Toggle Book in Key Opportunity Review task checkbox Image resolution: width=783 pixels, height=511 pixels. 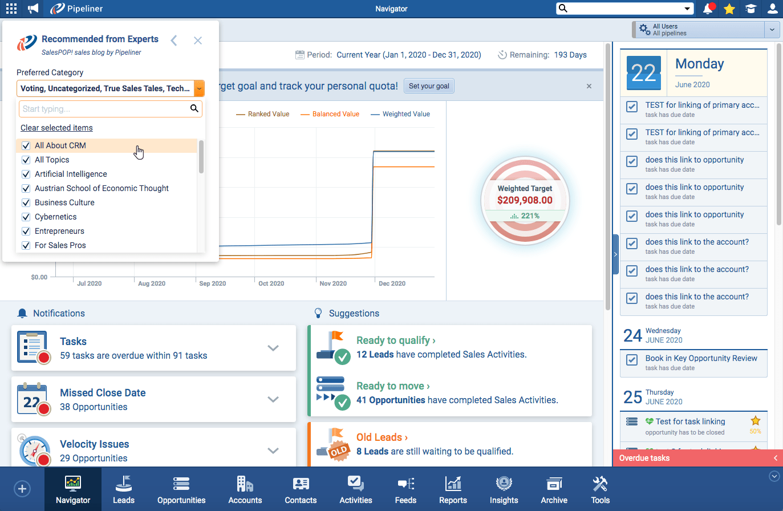point(632,360)
